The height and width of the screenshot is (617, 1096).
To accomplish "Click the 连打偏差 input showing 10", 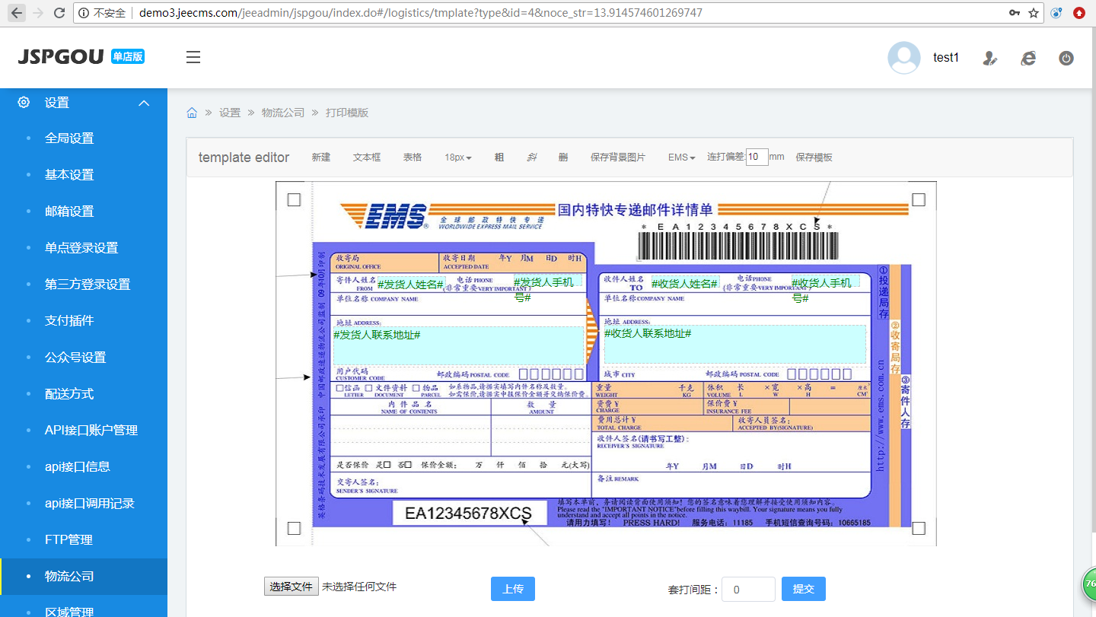I will (757, 157).
